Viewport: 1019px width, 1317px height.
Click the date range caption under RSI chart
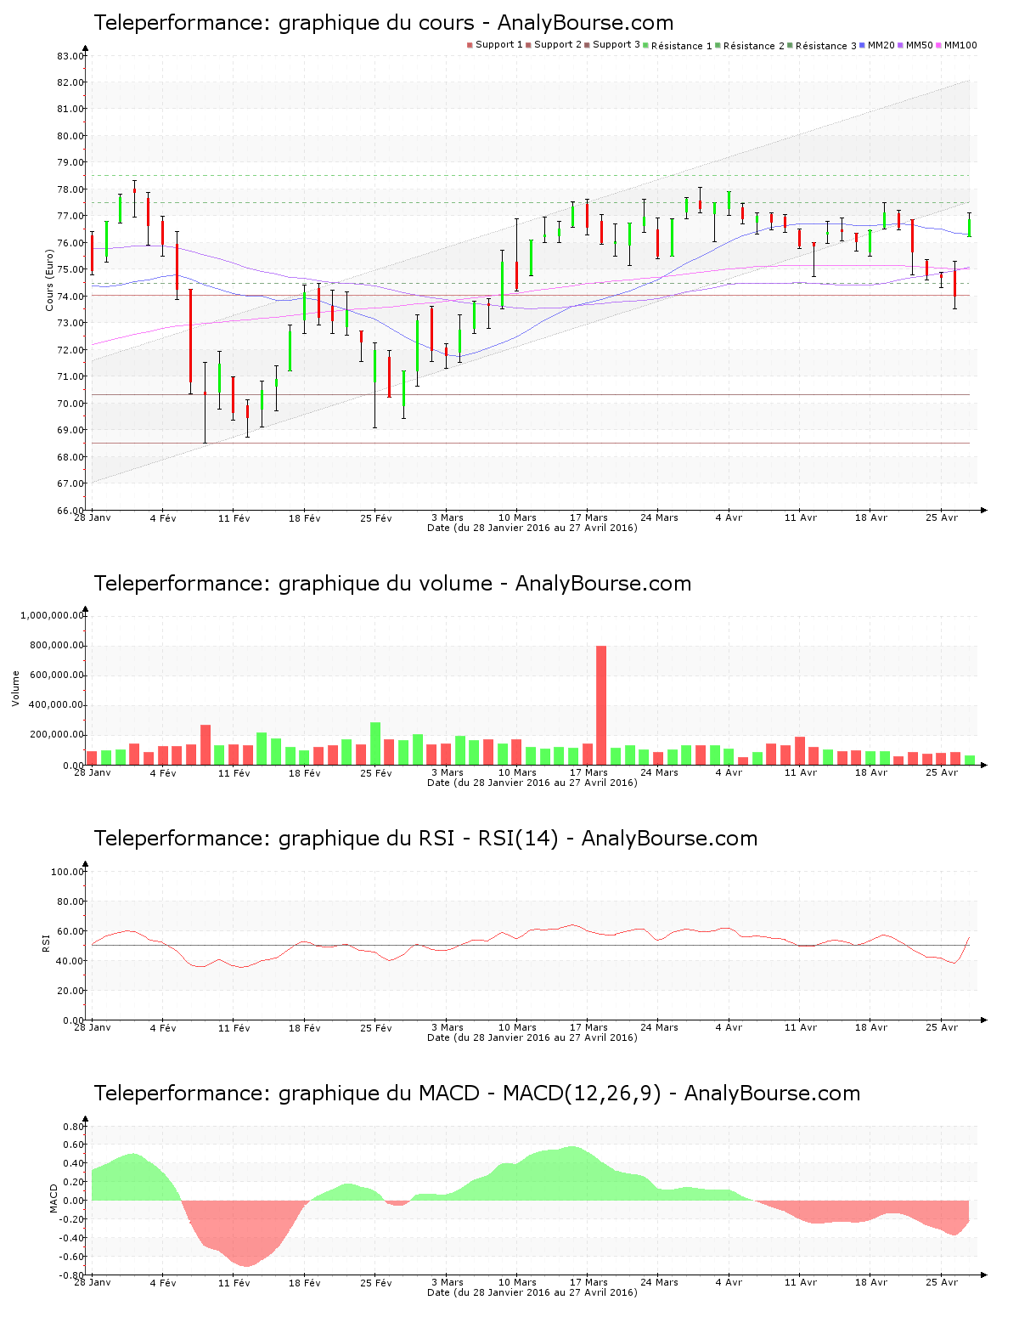pos(532,1037)
